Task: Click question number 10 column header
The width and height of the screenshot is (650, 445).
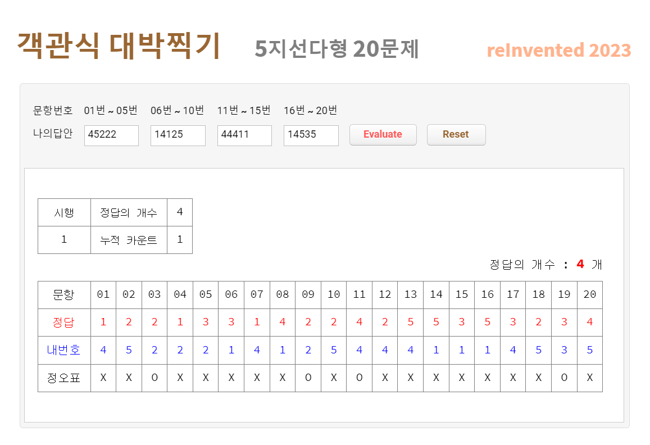Action: 334,295
